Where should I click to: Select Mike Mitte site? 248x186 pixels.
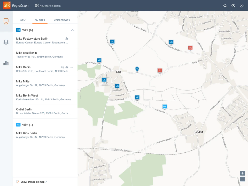45,83
